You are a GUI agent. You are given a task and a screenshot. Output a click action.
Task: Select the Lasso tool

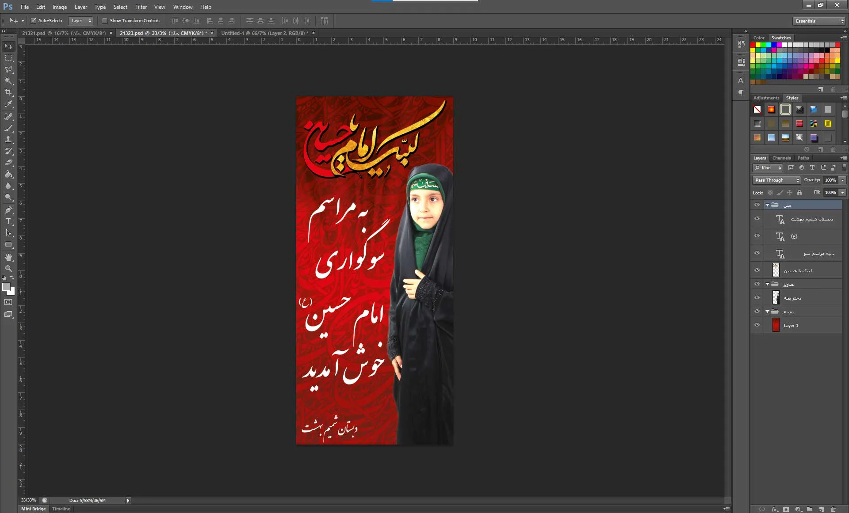pyautogui.click(x=8, y=69)
